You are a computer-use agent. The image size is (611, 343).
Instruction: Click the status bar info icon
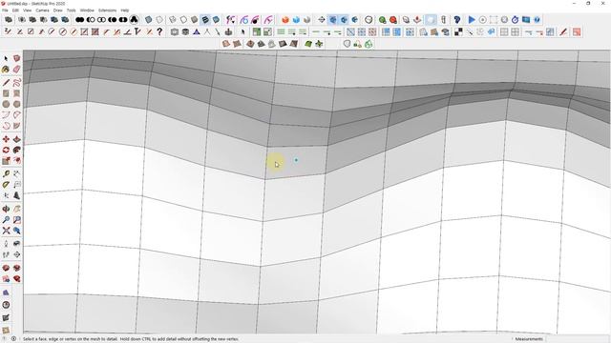click(13, 339)
